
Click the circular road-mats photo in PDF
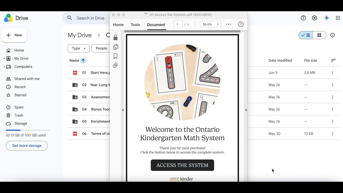pyautogui.click(x=182, y=82)
